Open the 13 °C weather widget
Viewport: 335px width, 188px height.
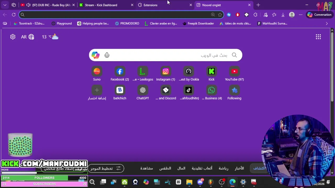pyautogui.click(x=50, y=37)
